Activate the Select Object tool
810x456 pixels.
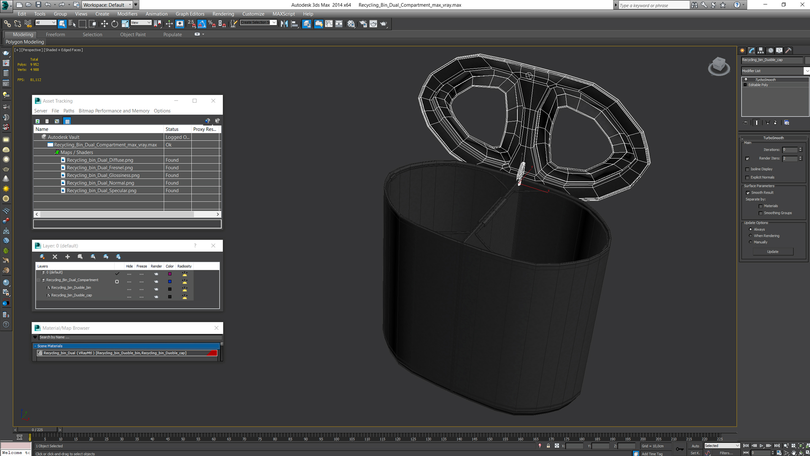click(x=62, y=24)
